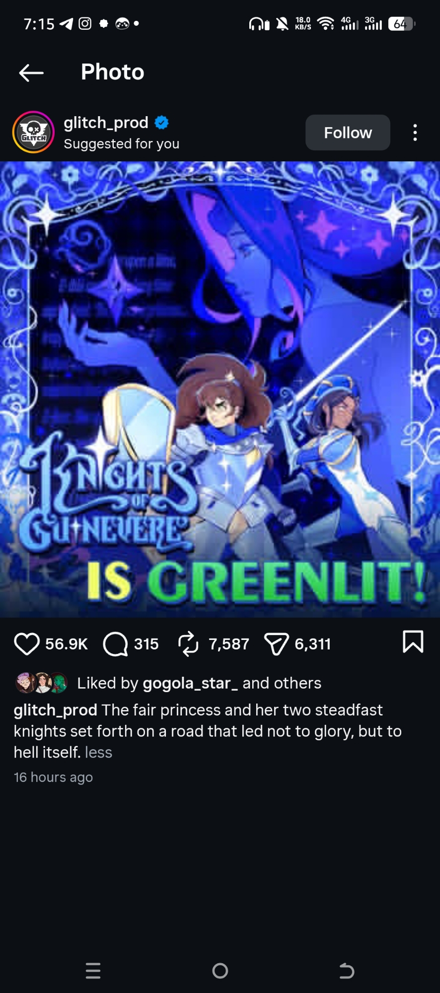Tap the back arrow icon
Screen dimensions: 440x993
coord(31,73)
